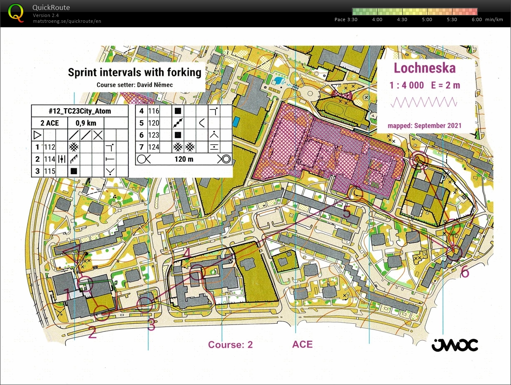Click the finish double-circle symbol in the table

tap(224, 159)
